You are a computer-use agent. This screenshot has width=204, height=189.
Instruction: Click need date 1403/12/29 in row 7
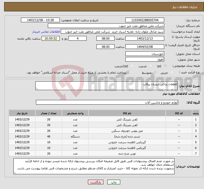[22, 154]
